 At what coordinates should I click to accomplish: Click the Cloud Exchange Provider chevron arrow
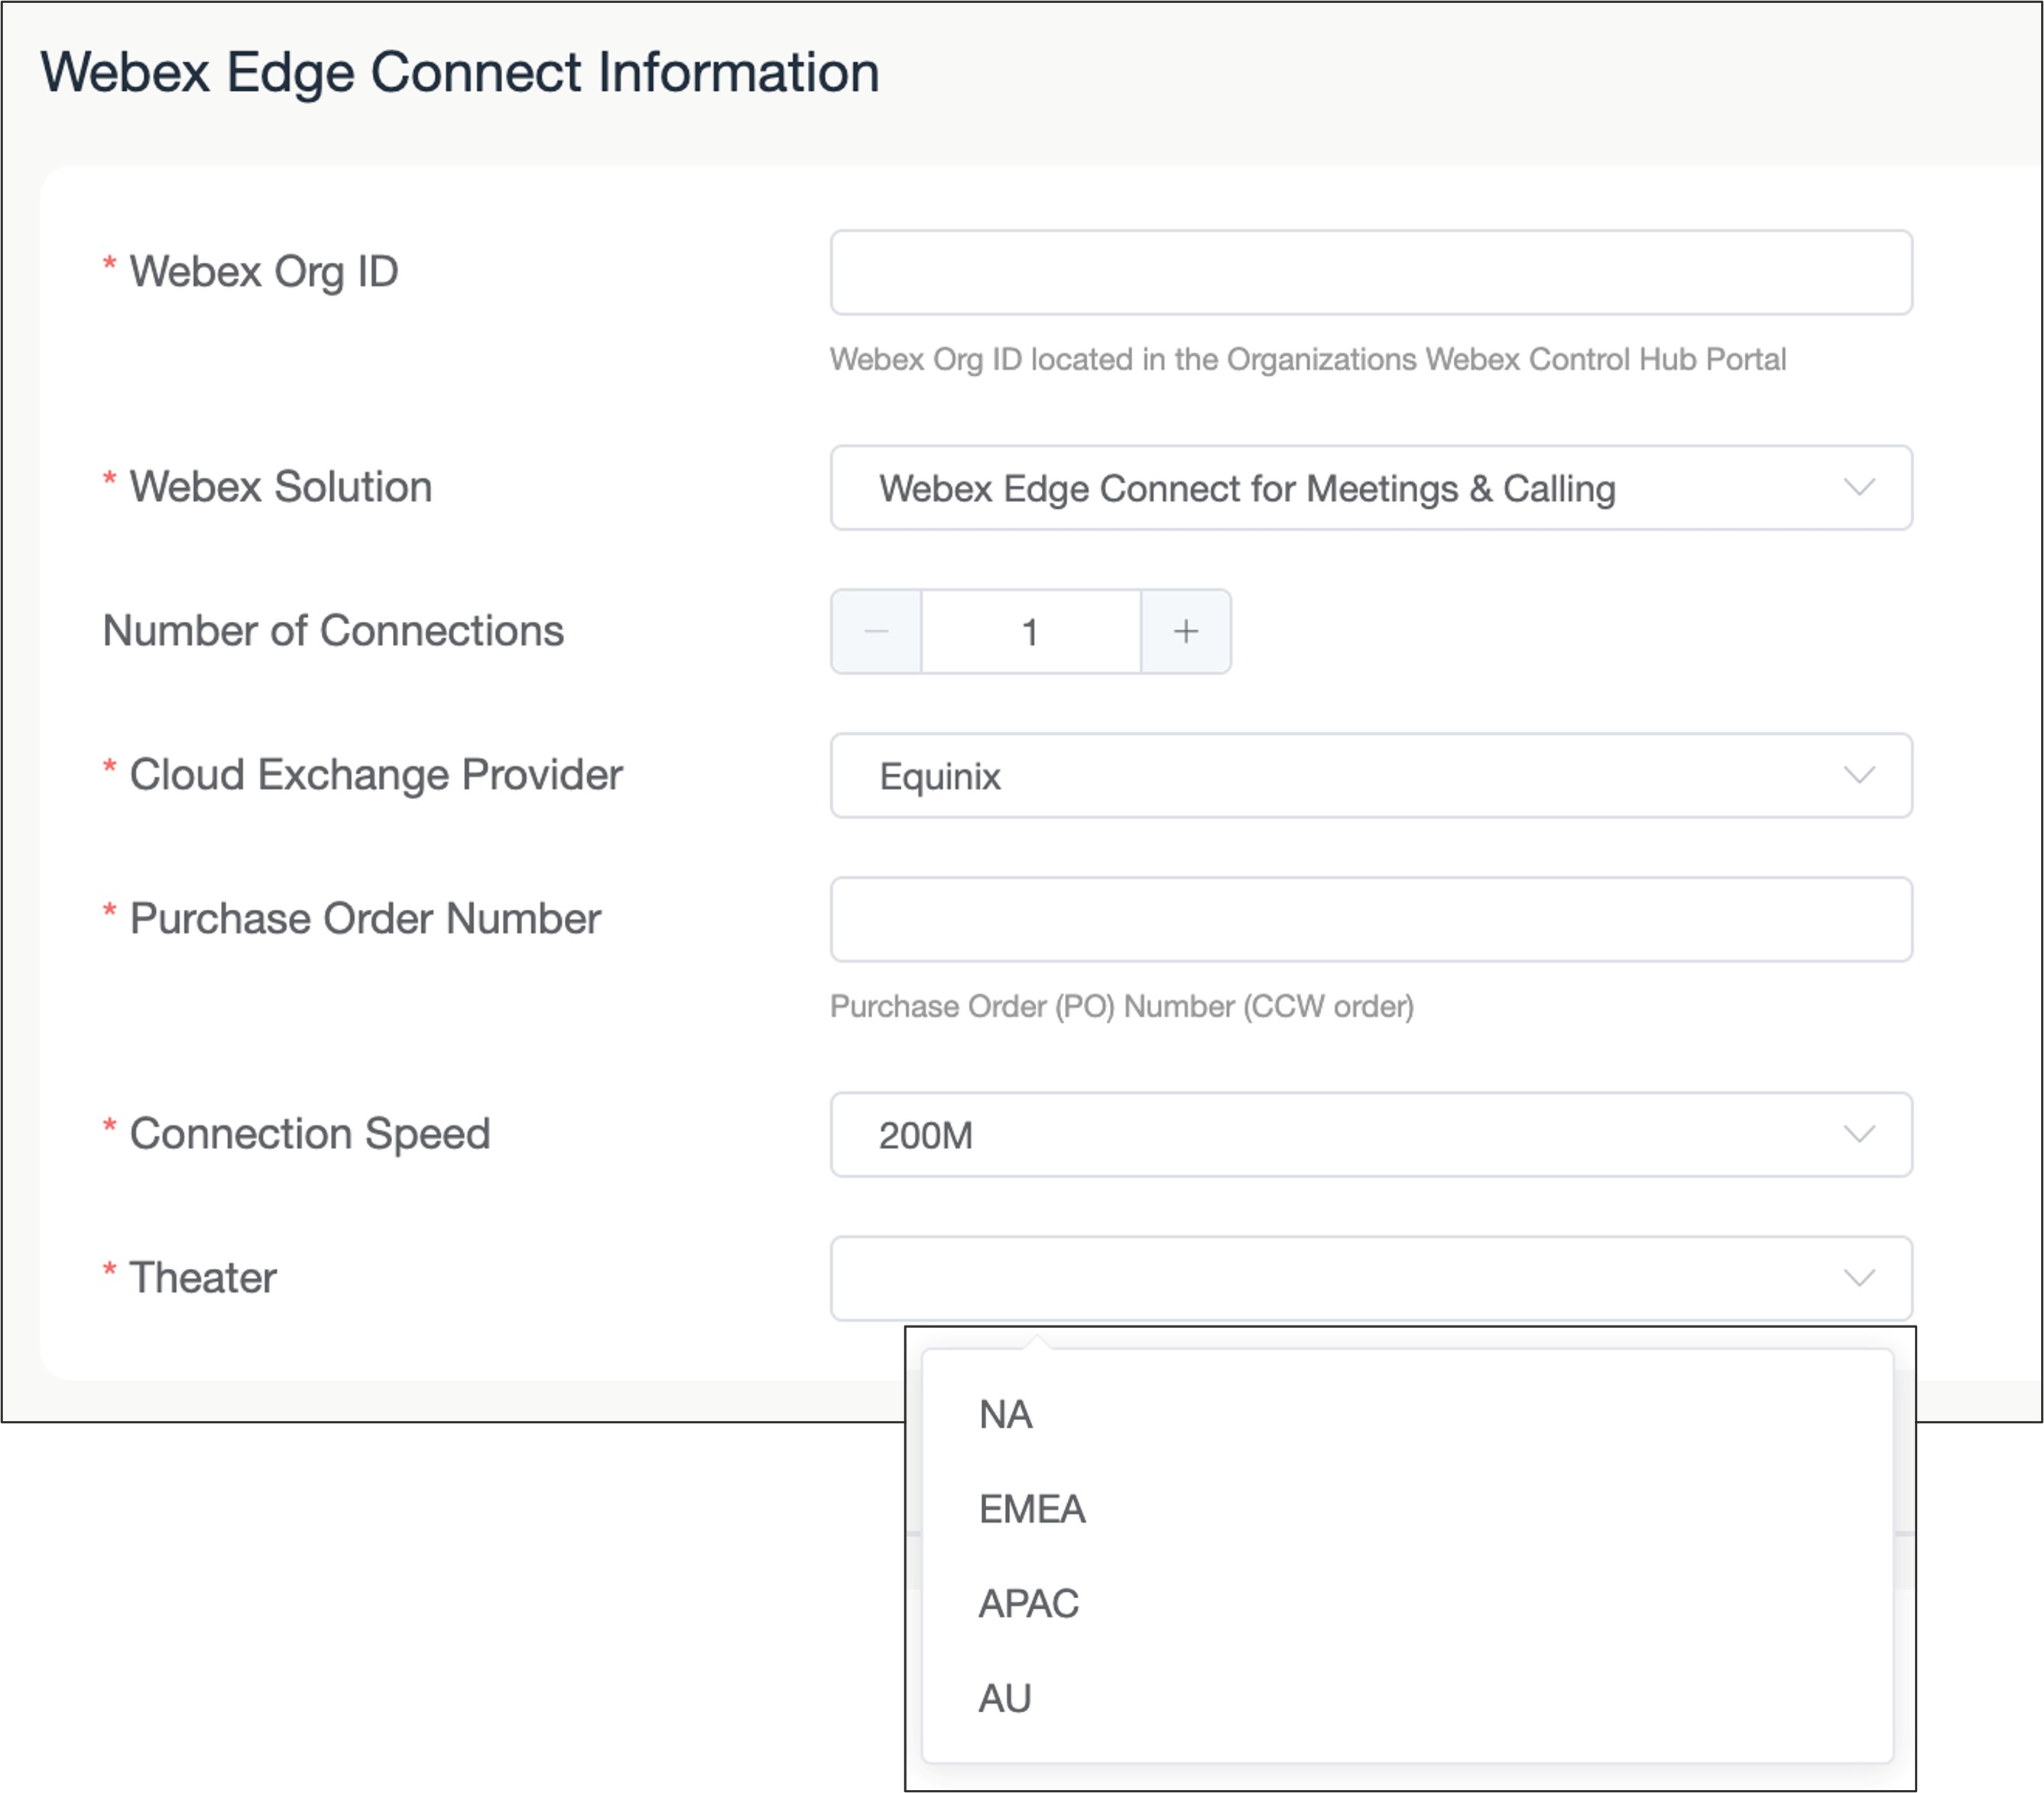1858,775
